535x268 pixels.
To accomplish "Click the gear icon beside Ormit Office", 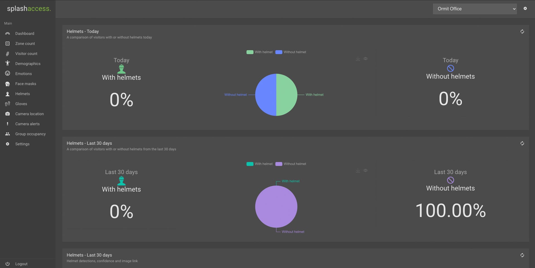I will pyautogui.click(x=525, y=9).
